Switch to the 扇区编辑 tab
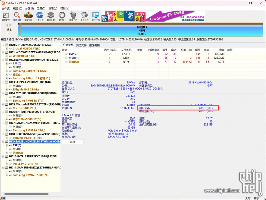This screenshot has height=200, width=266. click(x=94, y=45)
